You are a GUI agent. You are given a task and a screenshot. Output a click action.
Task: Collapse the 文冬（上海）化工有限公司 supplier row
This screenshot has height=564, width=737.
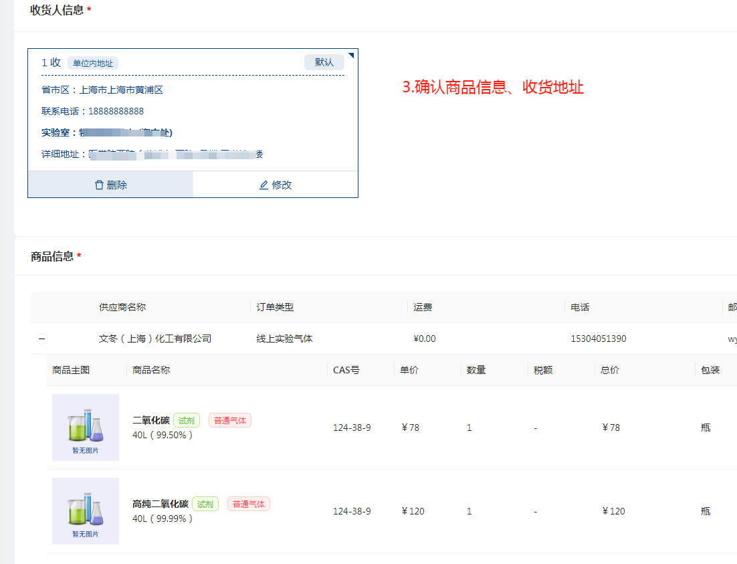point(41,339)
